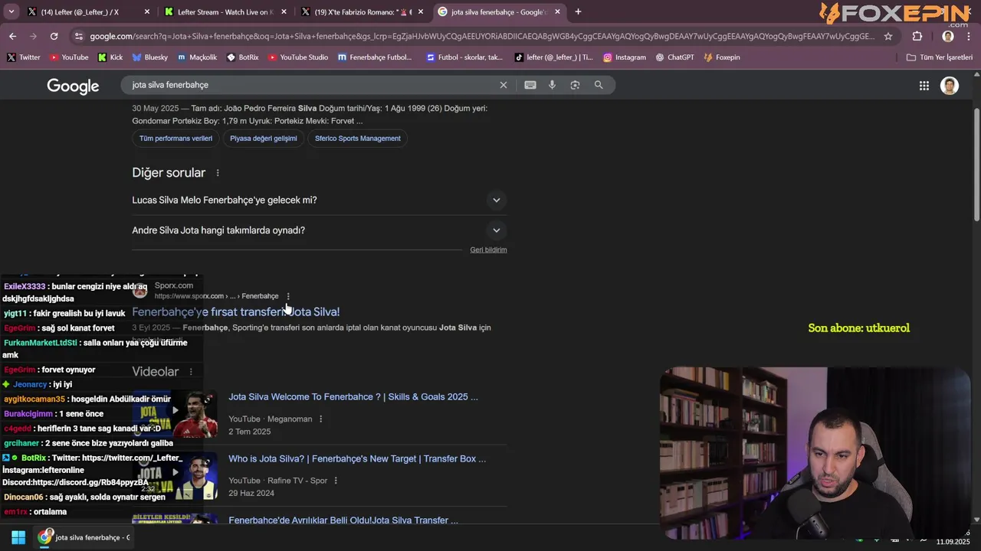Play the Who is Jota Silva thumbnail
Screen dimensions: 981x551
pyautogui.click(x=175, y=475)
